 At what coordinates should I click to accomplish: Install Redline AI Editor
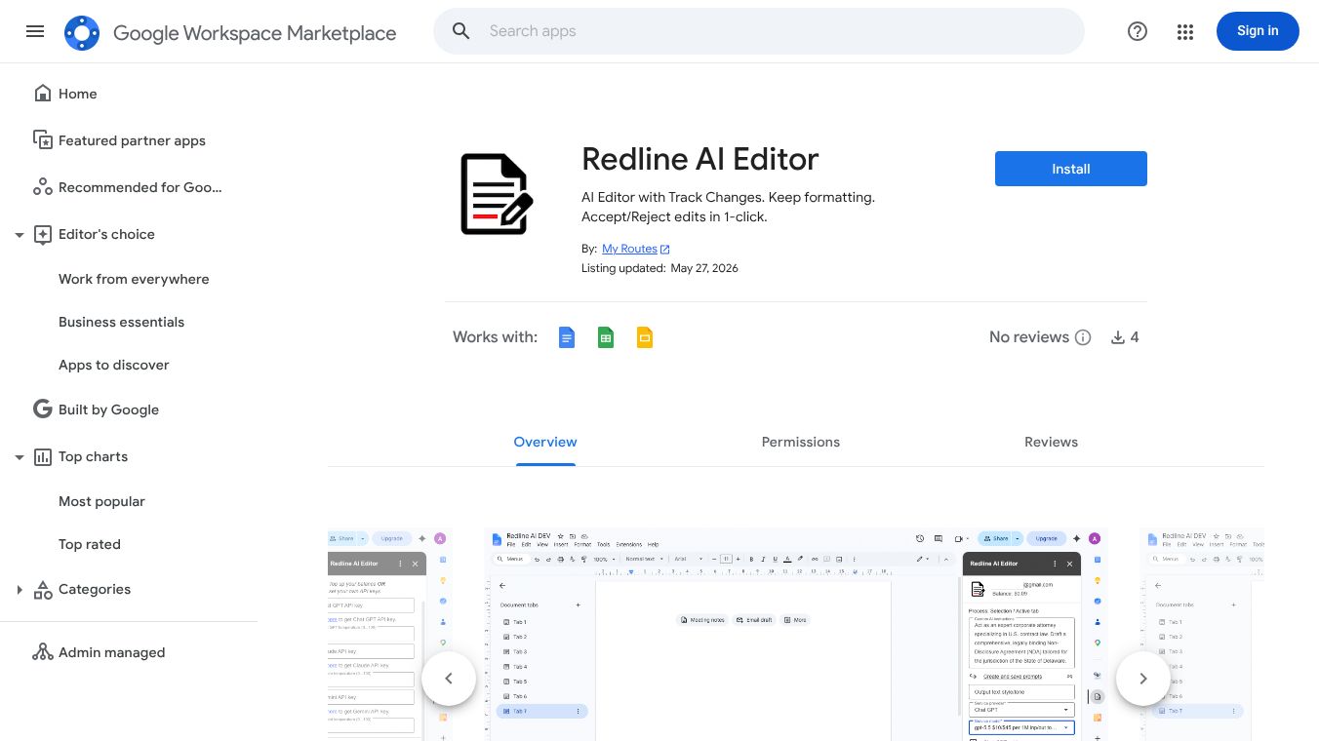pyautogui.click(x=1071, y=169)
